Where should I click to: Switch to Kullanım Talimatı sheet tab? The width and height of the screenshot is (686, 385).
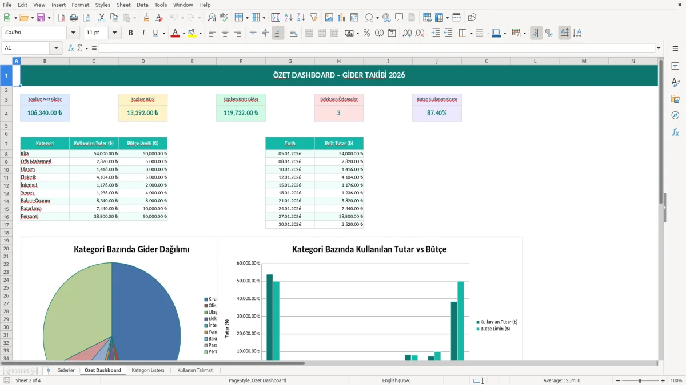[x=196, y=370]
